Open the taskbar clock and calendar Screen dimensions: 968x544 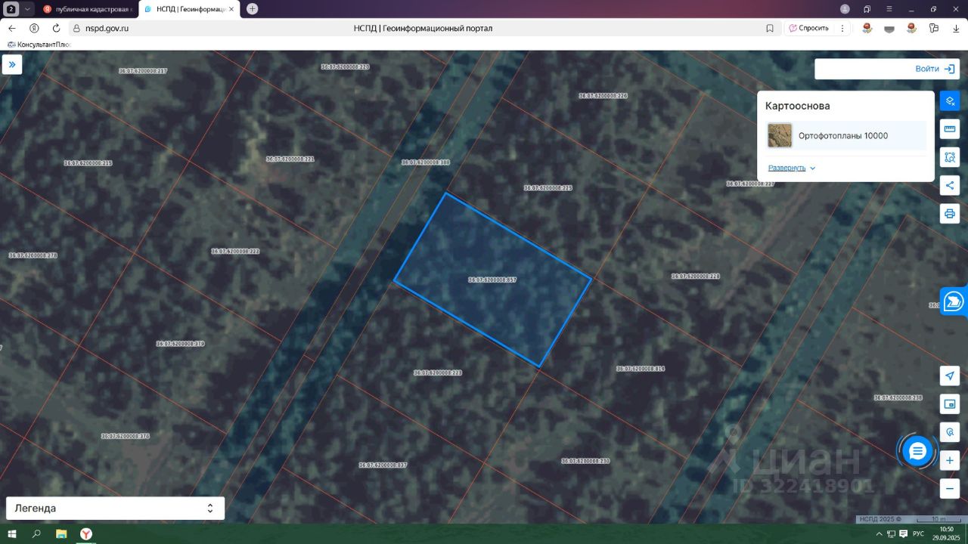(947, 533)
